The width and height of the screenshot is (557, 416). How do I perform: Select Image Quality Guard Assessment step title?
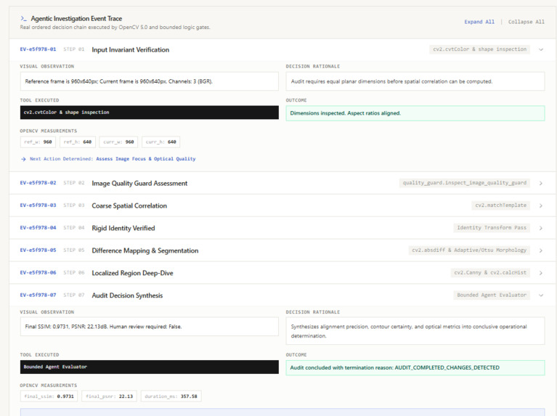(x=139, y=183)
